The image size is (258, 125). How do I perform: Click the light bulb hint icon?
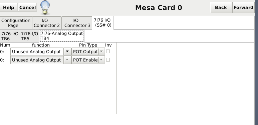click(45, 8)
